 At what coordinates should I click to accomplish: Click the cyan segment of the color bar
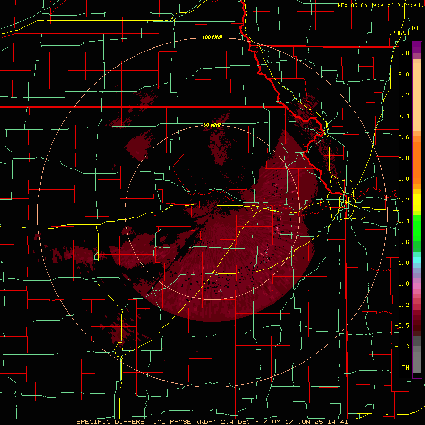coord(417,260)
